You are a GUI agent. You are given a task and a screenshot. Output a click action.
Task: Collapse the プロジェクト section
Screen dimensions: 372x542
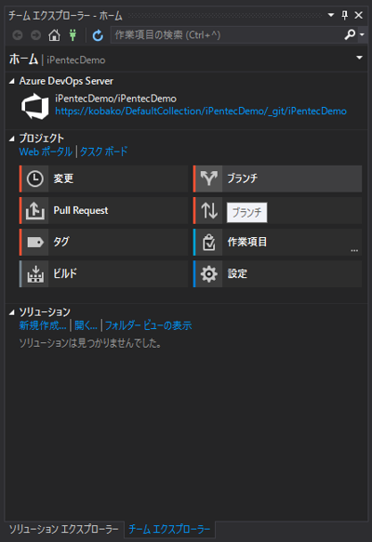[x=12, y=139]
